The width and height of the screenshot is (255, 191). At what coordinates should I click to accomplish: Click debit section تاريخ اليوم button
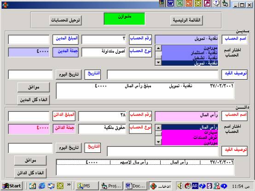pos(69,75)
